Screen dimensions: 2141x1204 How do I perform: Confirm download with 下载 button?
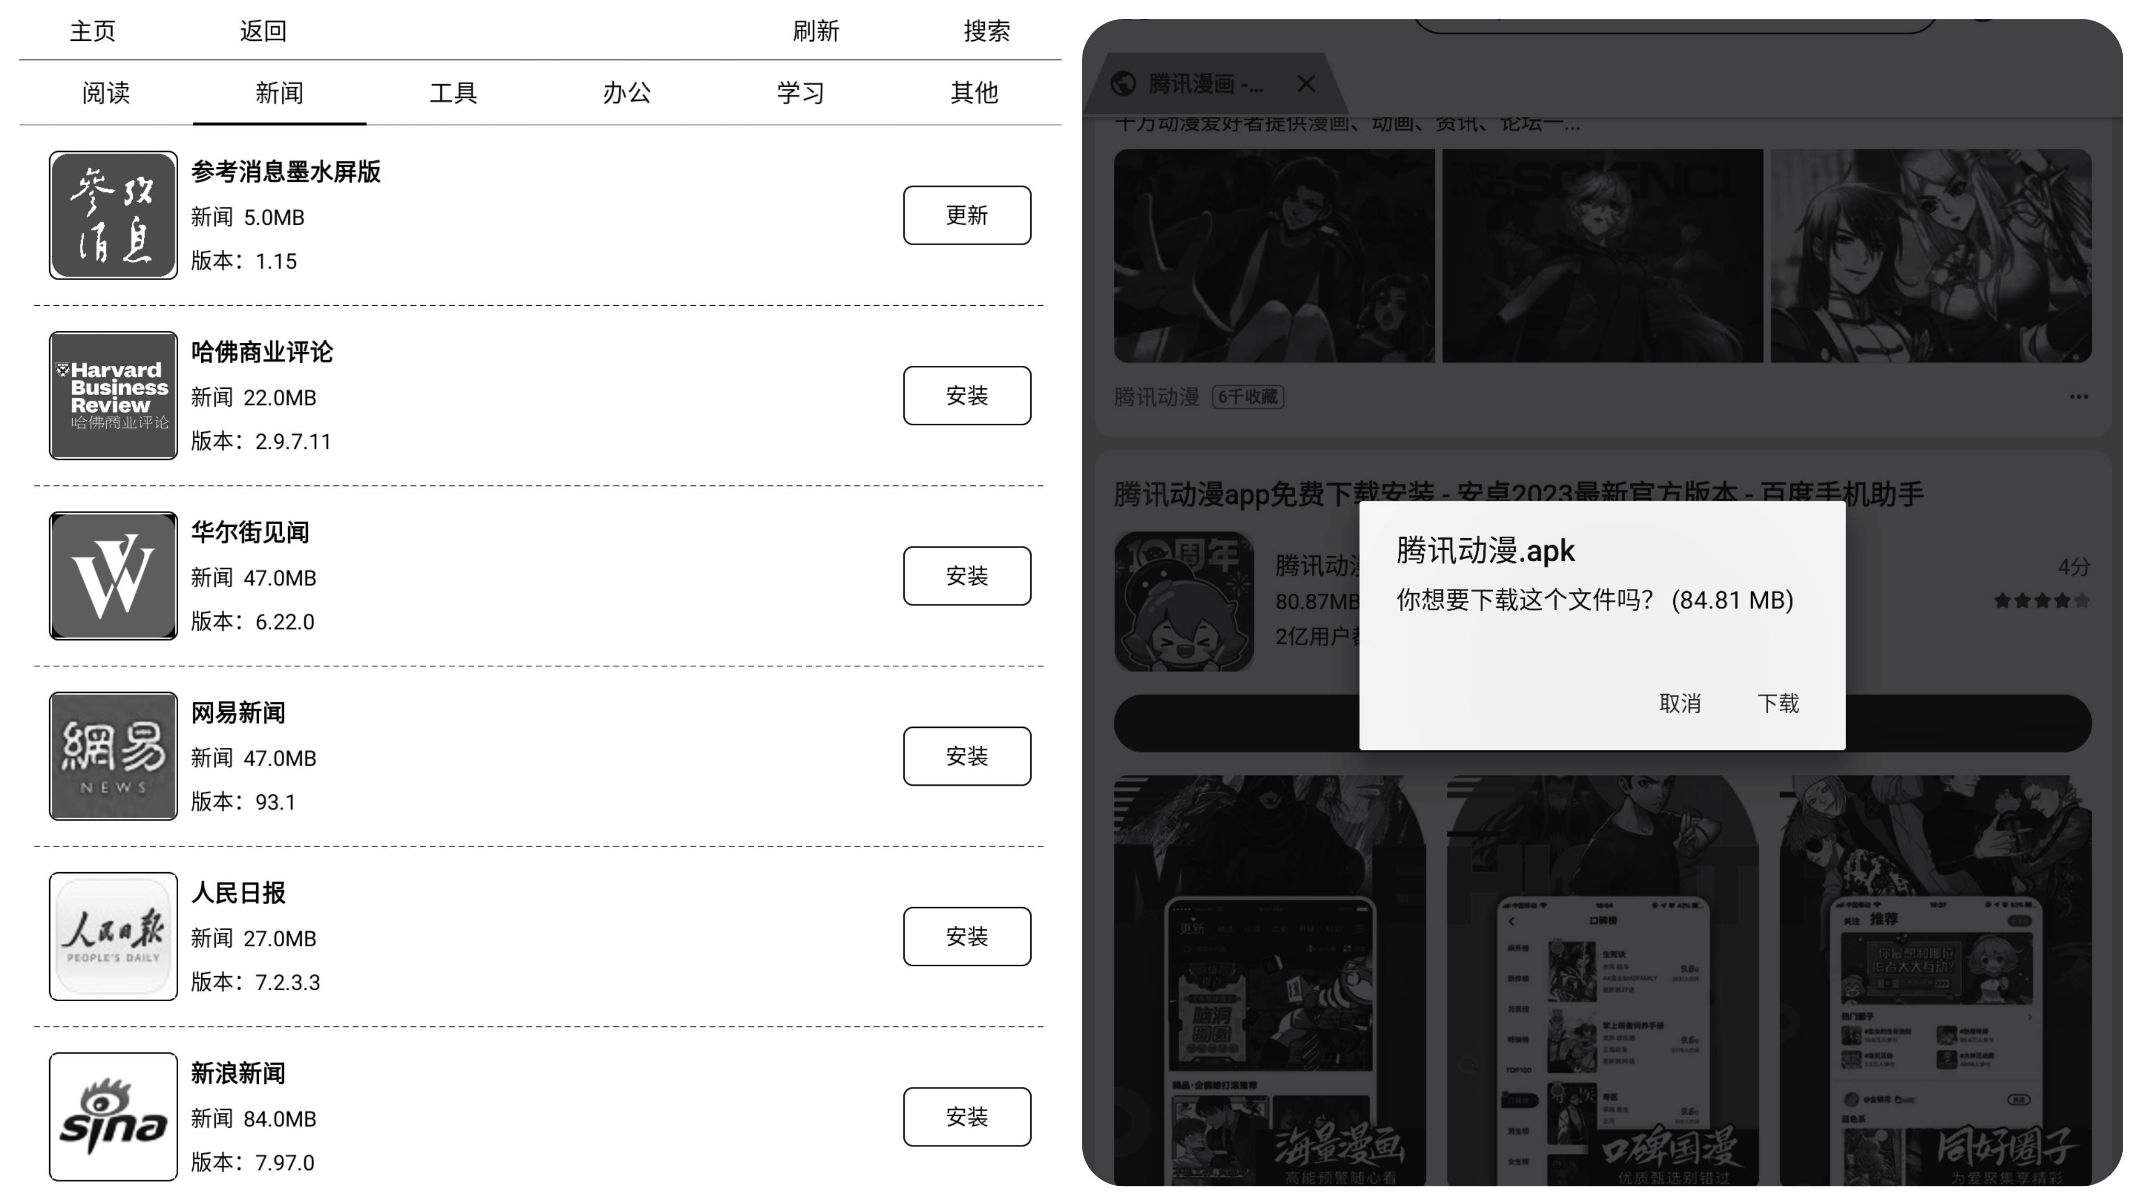(x=1778, y=704)
